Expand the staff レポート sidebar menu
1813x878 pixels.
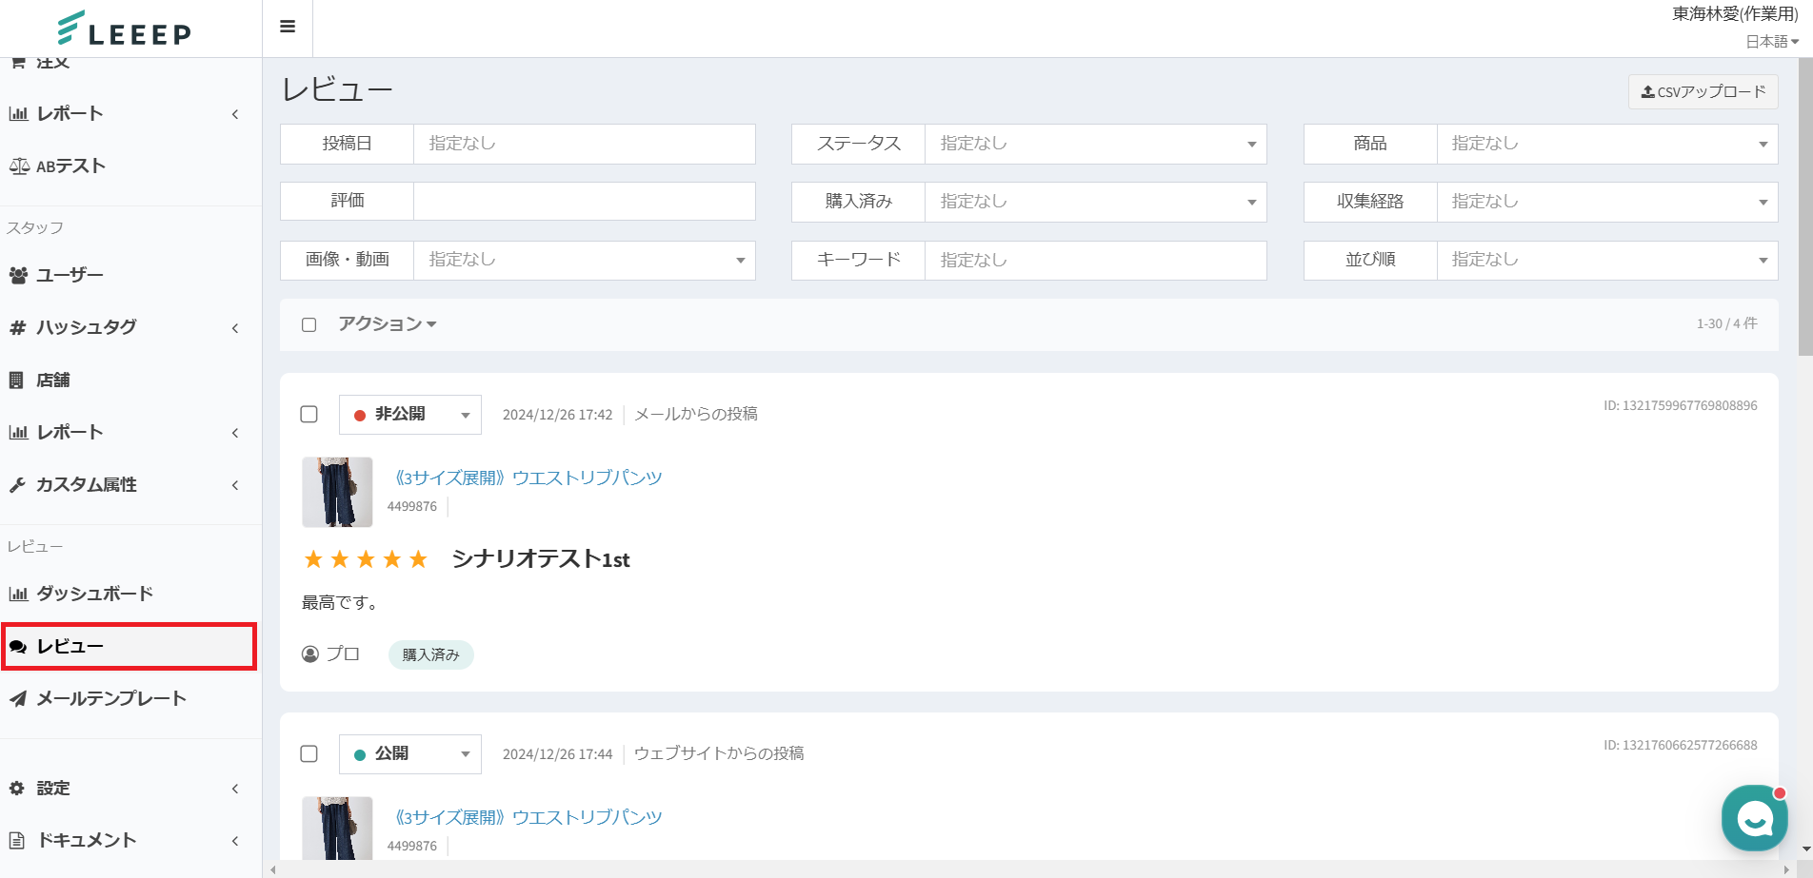coord(235,433)
